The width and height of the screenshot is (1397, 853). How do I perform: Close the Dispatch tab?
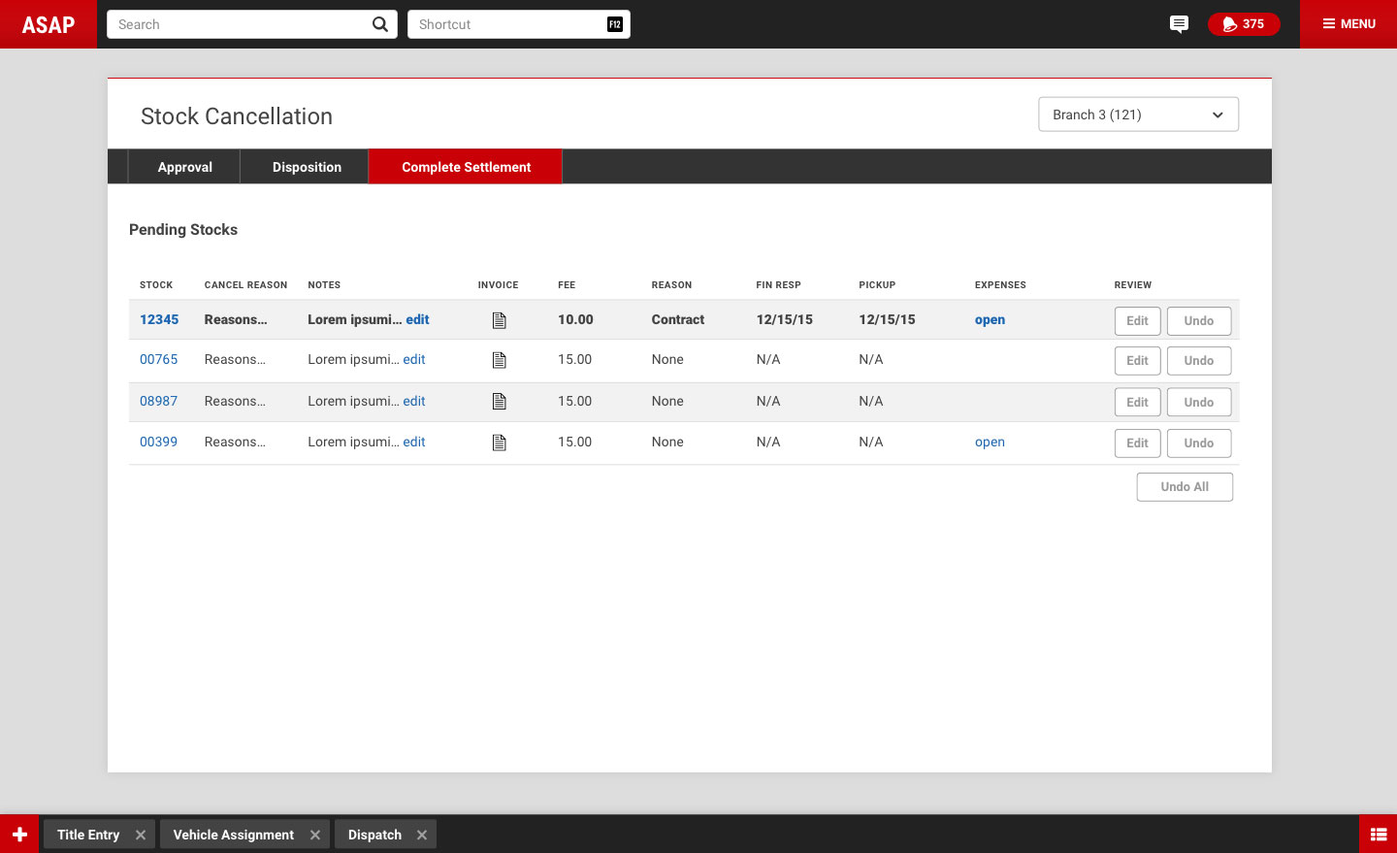click(422, 835)
